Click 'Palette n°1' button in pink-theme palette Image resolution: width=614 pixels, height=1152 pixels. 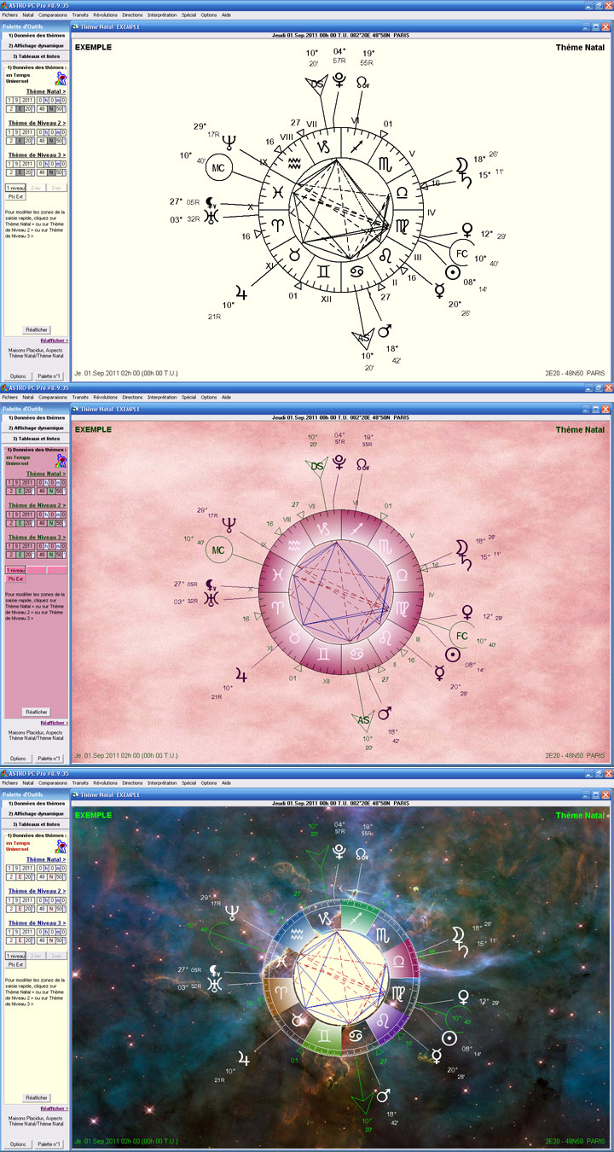(x=49, y=758)
